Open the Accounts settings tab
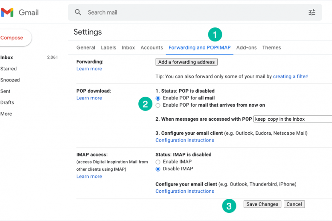 pyautogui.click(x=151, y=48)
